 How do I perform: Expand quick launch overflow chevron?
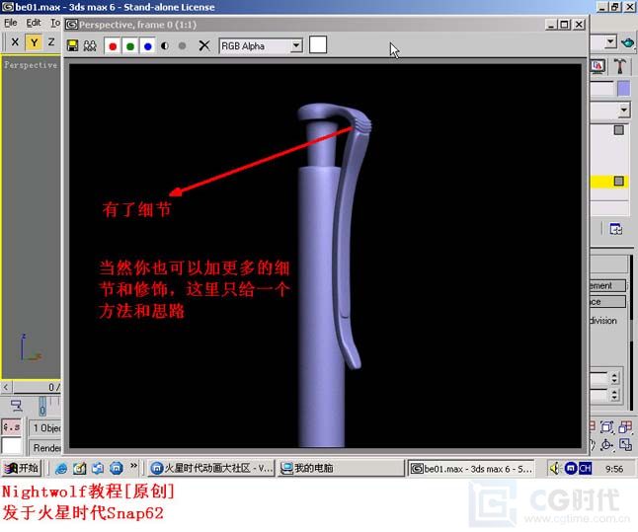click(x=133, y=466)
